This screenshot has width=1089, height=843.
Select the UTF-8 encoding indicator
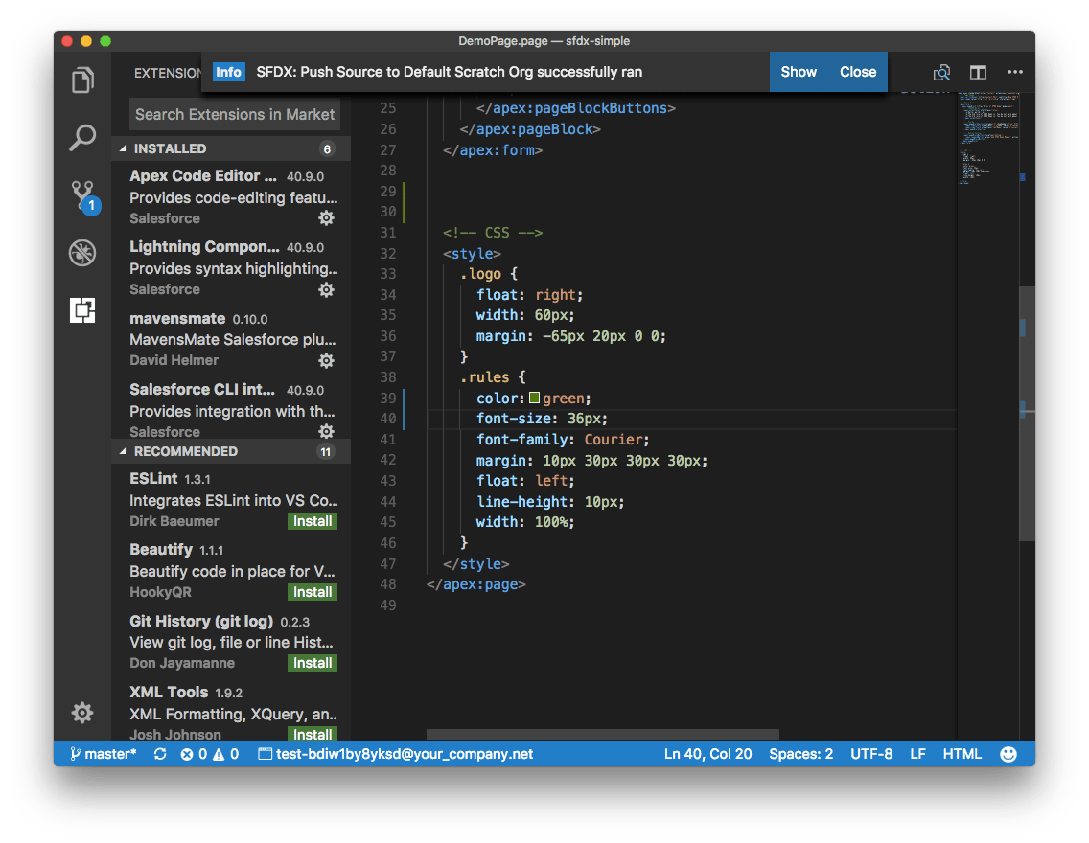coord(871,754)
